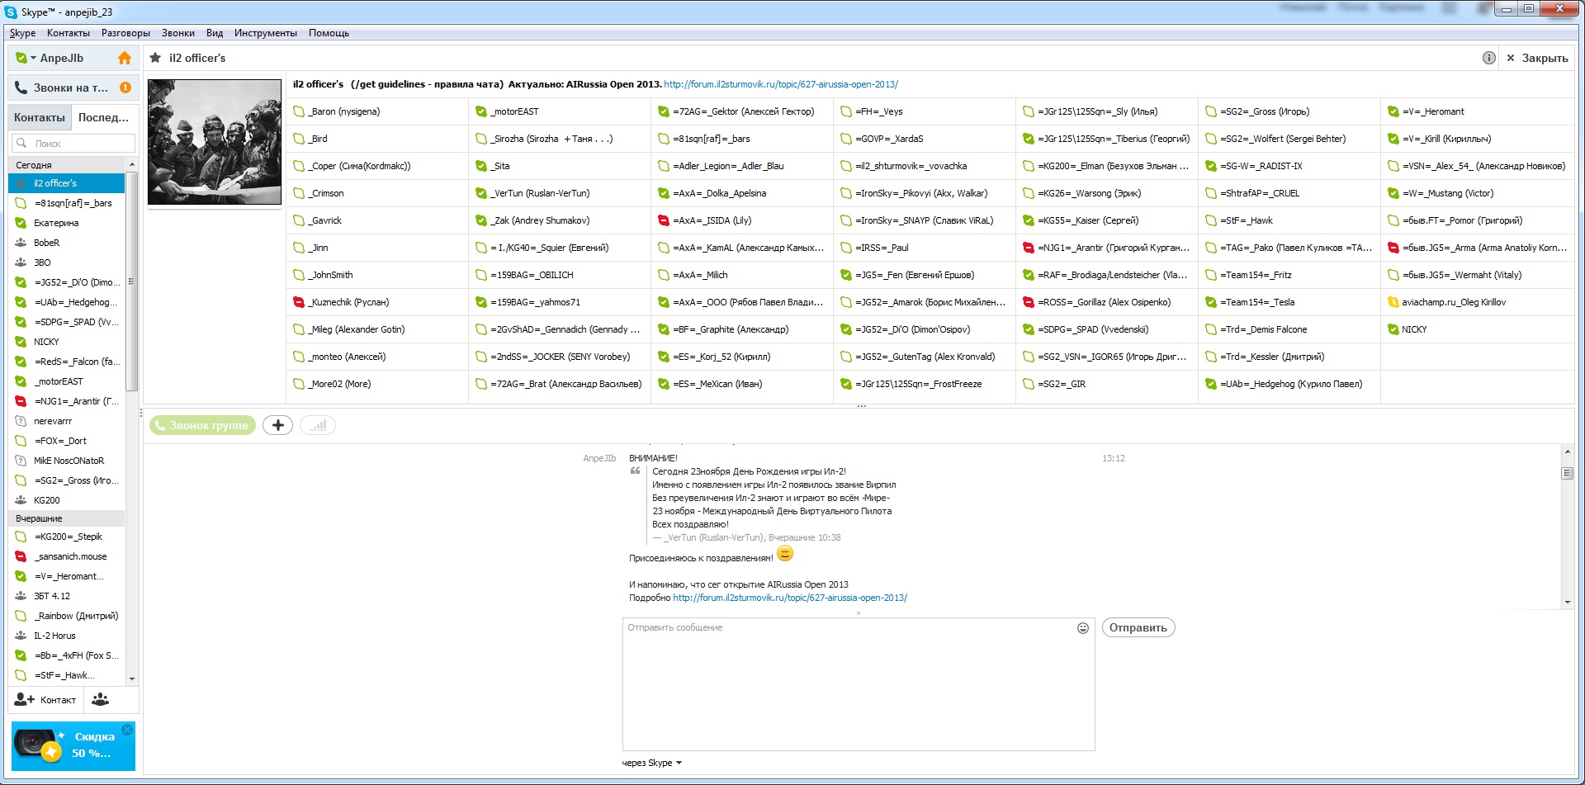Image resolution: width=1585 pixels, height=785 pixels.
Task: Check call quality signal bars button
Action: (x=318, y=425)
